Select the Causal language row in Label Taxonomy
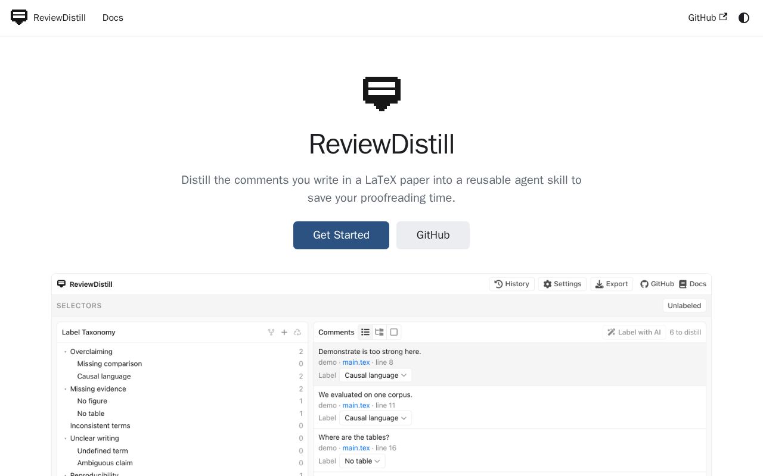Image resolution: width=763 pixels, height=476 pixels. (182, 377)
